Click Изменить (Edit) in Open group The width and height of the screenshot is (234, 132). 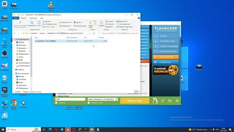pyautogui.click(x=110, y=24)
